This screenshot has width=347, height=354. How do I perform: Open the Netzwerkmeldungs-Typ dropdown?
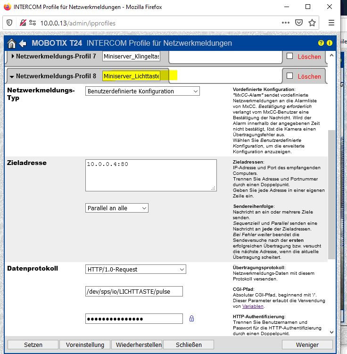click(142, 91)
